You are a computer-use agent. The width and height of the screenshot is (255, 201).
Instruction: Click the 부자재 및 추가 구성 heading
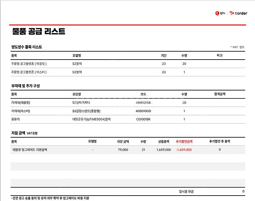[25, 86]
